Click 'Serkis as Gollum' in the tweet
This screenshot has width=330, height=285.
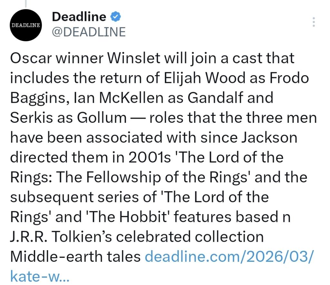[68, 118]
